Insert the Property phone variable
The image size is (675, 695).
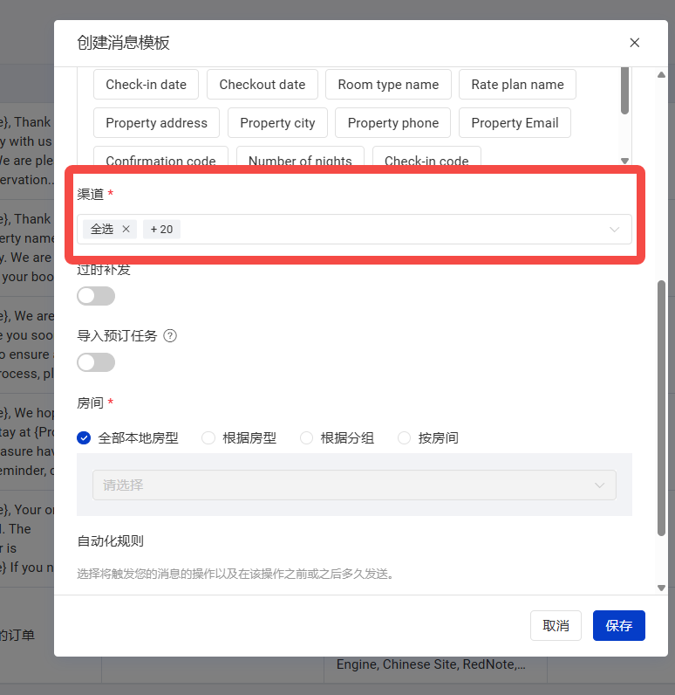(x=393, y=123)
